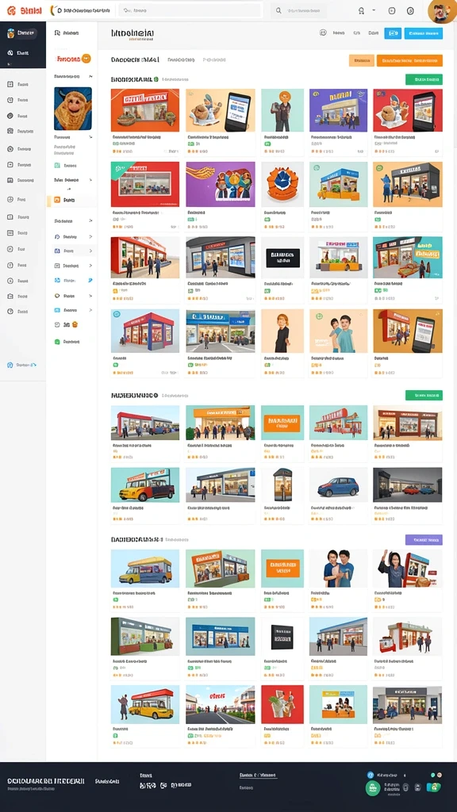Open the monkey picture thumbnail in the secondary sidebar

click(x=73, y=108)
